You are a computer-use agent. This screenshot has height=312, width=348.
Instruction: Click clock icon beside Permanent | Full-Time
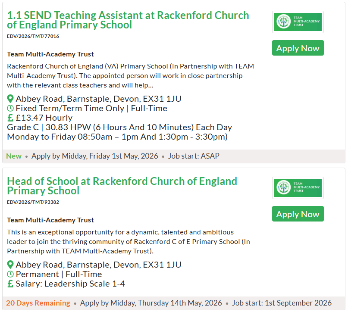[x=10, y=274]
